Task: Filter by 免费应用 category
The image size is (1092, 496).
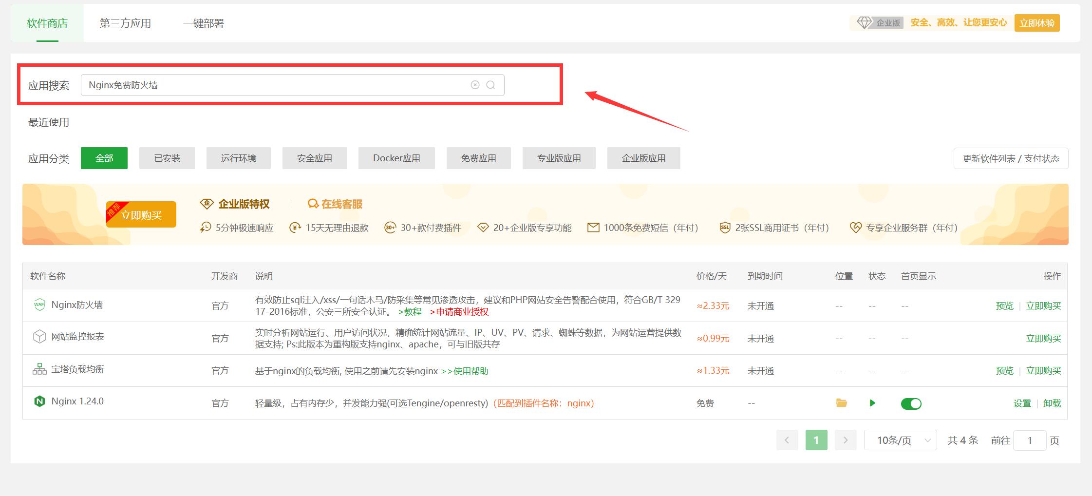Action: (x=479, y=158)
